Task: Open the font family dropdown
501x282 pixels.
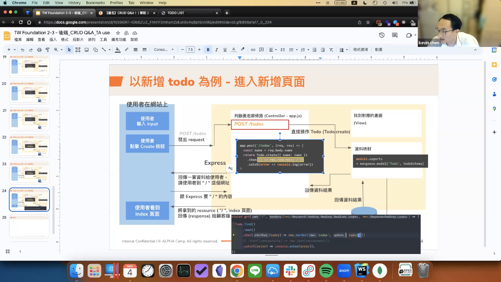Action: coord(164,50)
